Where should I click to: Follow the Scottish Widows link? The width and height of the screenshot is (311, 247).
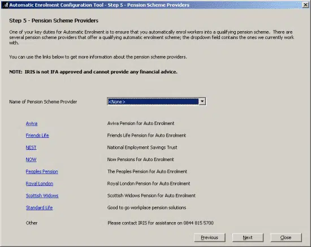pos(42,196)
